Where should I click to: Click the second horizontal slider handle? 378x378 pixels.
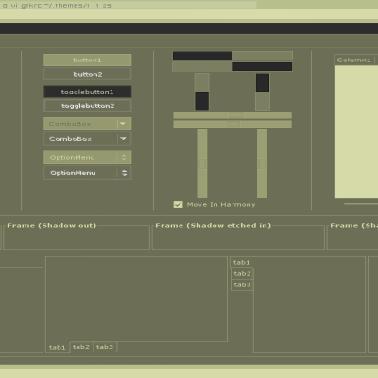click(232, 124)
